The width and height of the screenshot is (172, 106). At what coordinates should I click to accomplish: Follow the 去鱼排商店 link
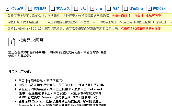pyautogui.click(x=119, y=16)
